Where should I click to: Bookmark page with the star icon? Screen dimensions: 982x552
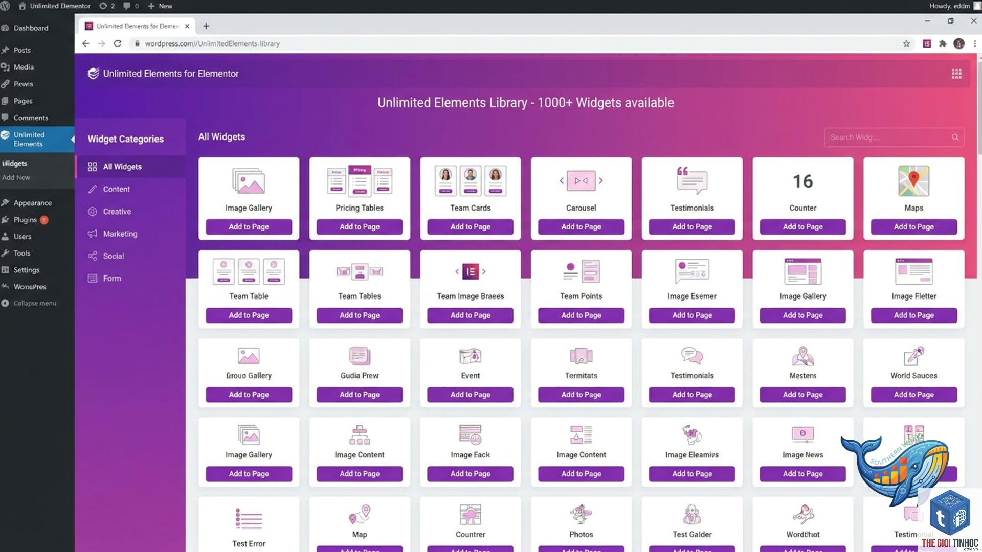pos(906,43)
